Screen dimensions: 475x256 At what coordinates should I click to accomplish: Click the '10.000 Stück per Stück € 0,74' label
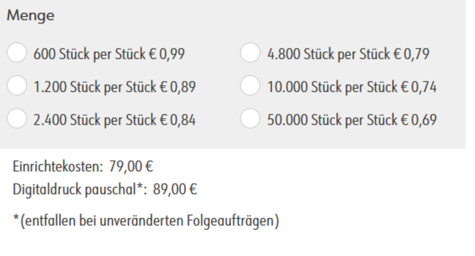tap(352, 87)
